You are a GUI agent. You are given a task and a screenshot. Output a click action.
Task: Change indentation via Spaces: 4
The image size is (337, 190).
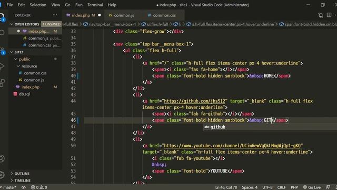coord(250,187)
